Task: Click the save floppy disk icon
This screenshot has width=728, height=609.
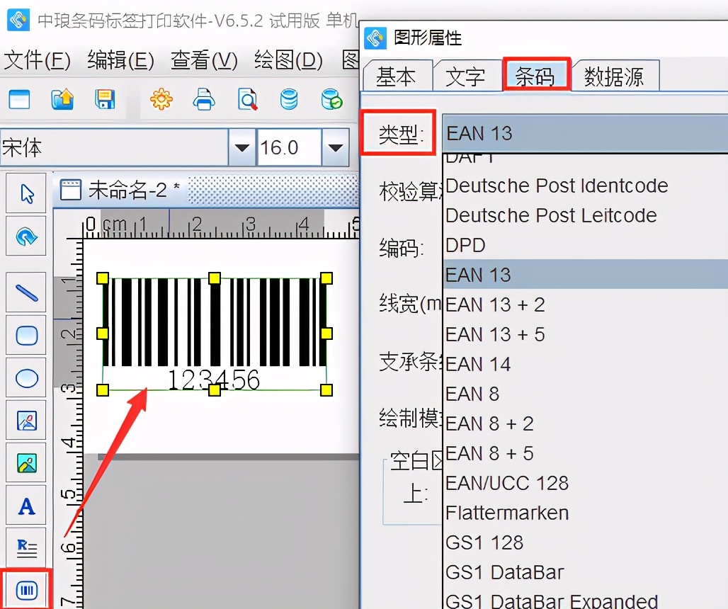Action: click(105, 99)
